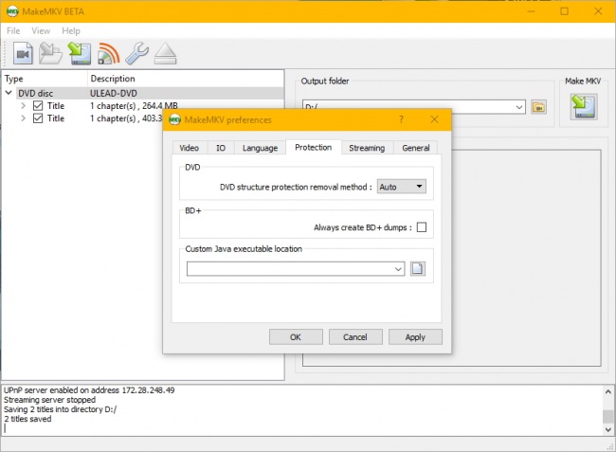
Task: Click log panel scrollbar up arrow
Action: click(x=608, y=391)
